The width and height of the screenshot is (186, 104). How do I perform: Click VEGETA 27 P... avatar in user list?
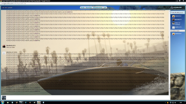click(x=174, y=27)
